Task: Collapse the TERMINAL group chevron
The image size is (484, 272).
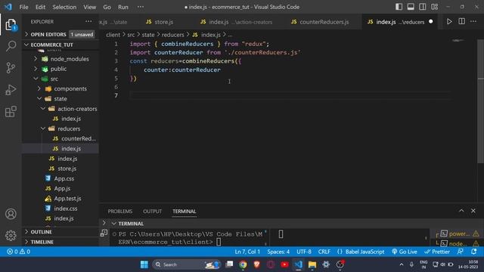Action: (114, 224)
